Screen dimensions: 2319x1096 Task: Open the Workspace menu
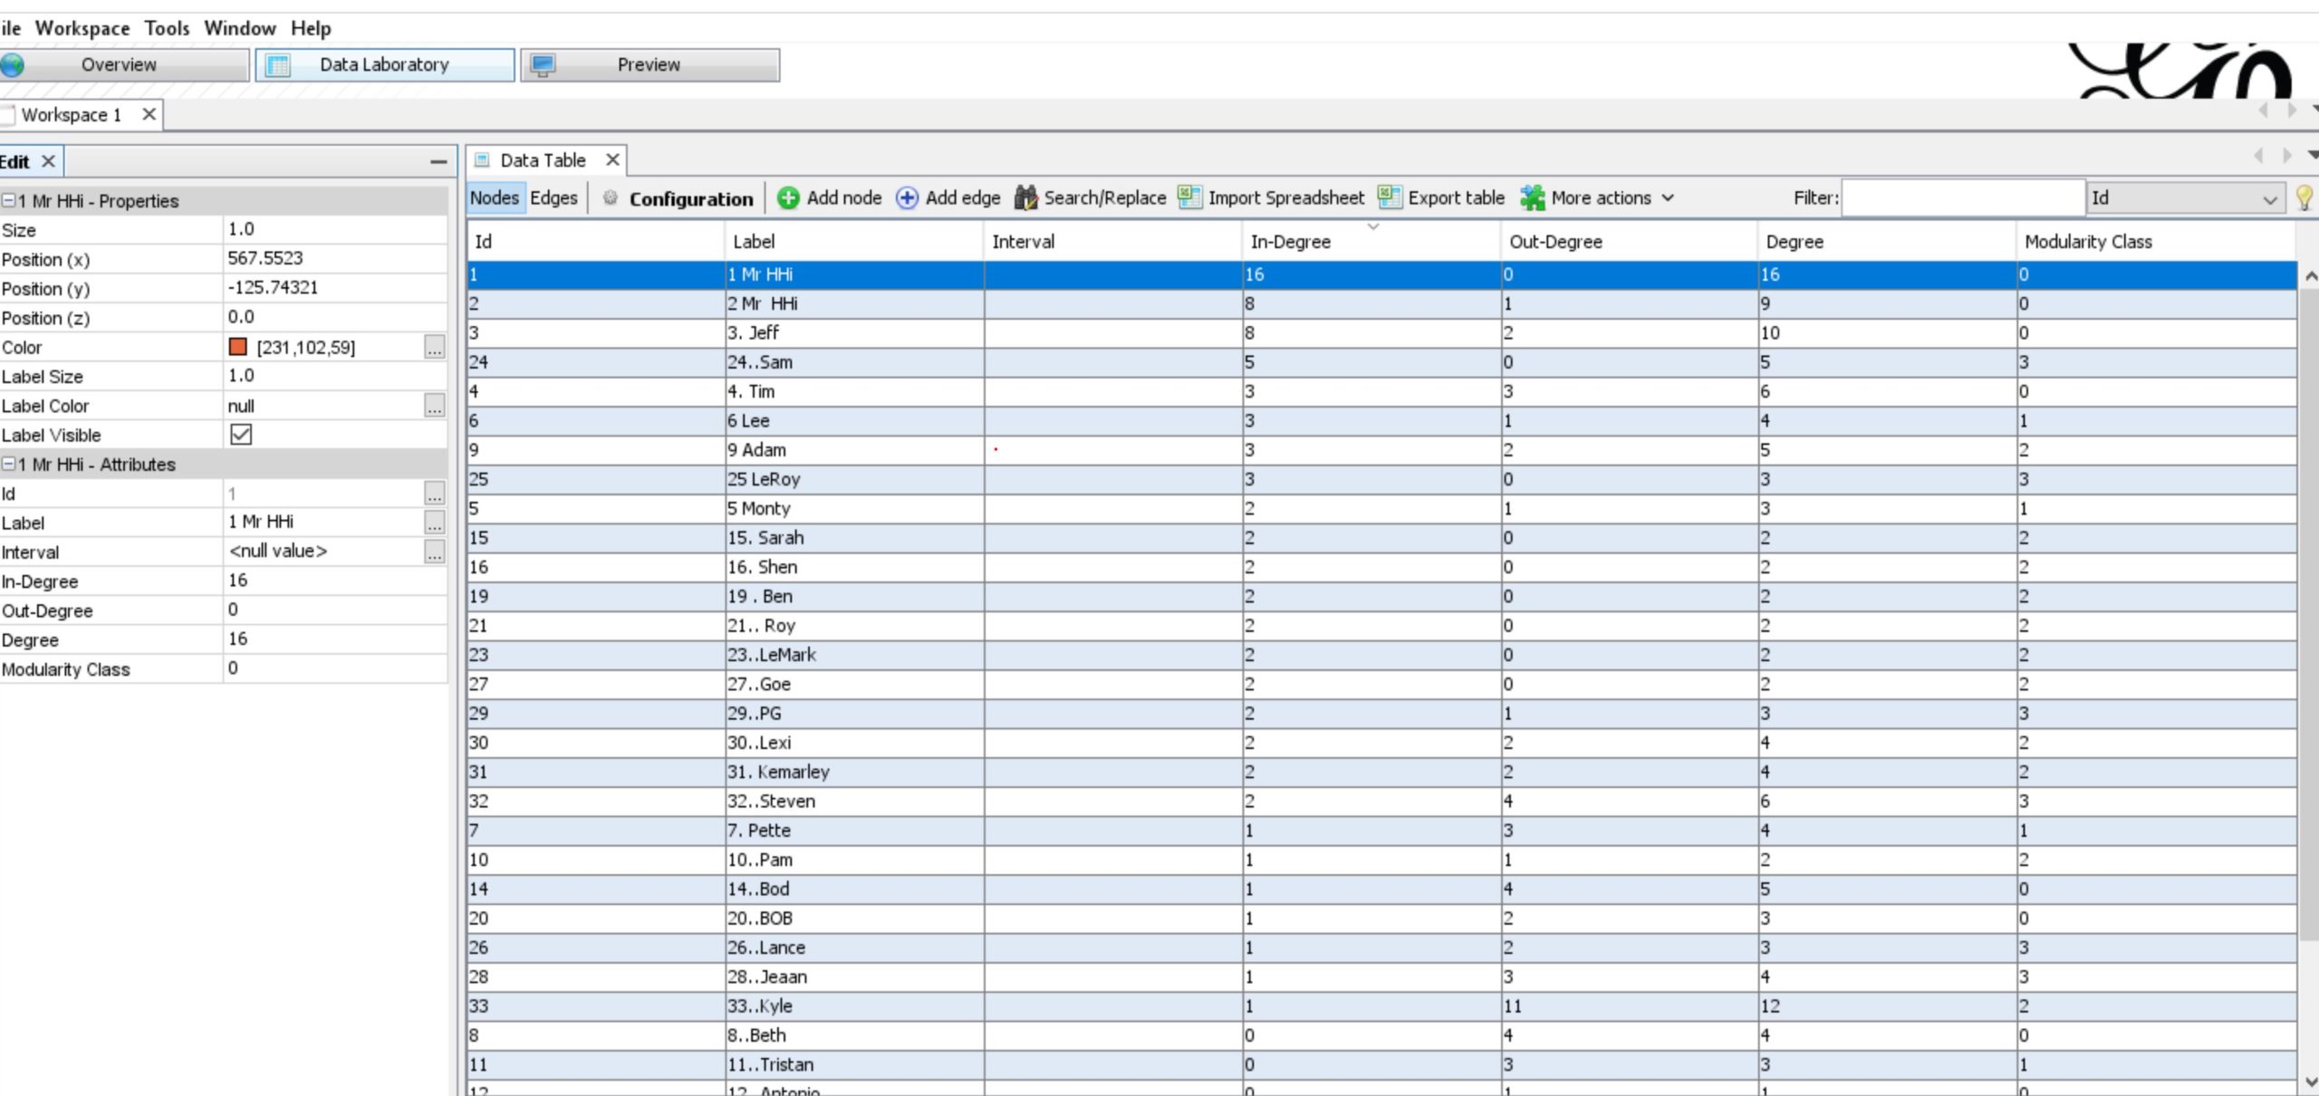pos(82,28)
